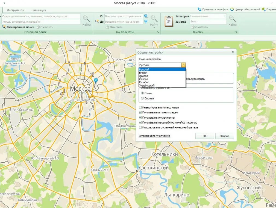Open Расширенный поиск advanced search
This screenshot has width=276, height=208.
(18, 27)
